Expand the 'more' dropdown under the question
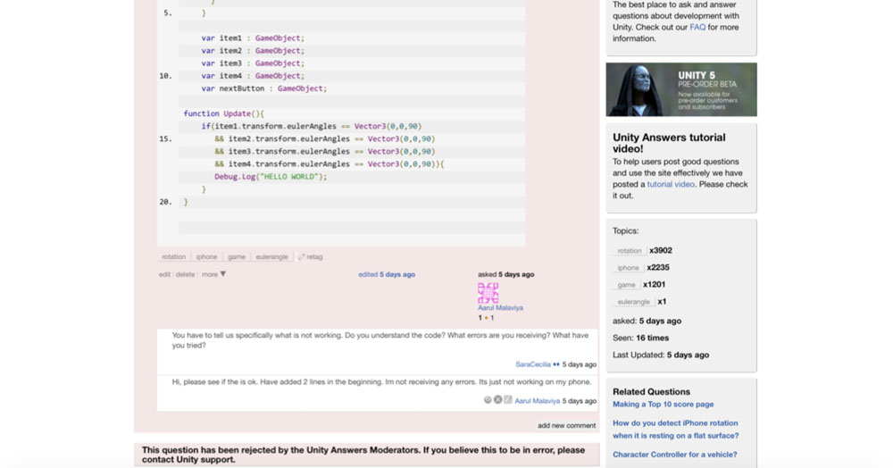The width and height of the screenshot is (893, 468). click(x=214, y=274)
